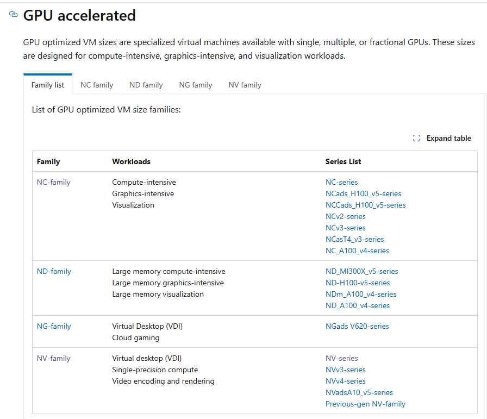Switch to the NC family tab
Screen dimensions: 487x419
coord(97,85)
